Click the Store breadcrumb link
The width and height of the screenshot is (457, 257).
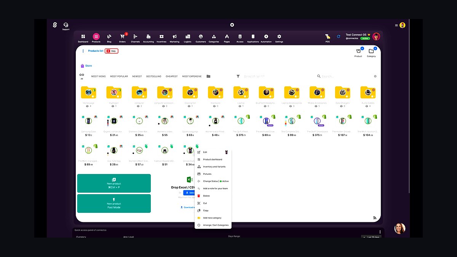point(88,66)
